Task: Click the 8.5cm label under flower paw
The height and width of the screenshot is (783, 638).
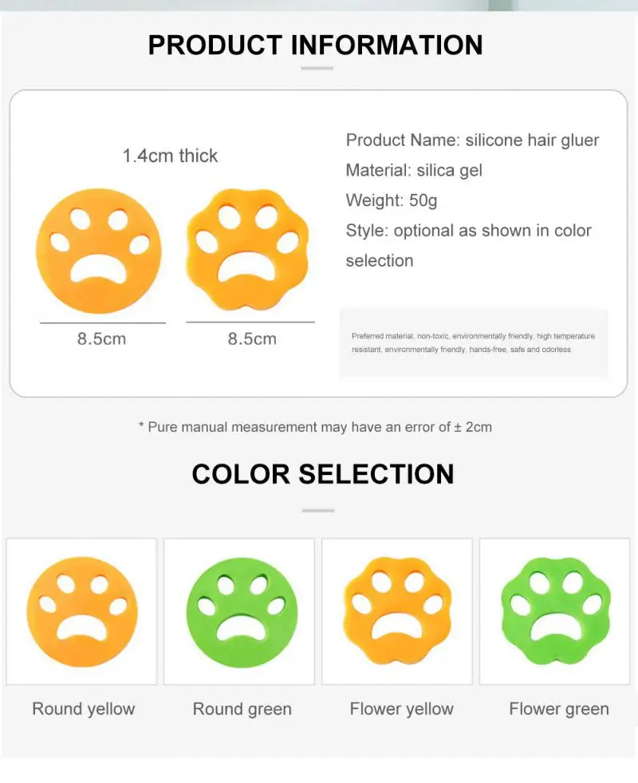Action: [252, 338]
